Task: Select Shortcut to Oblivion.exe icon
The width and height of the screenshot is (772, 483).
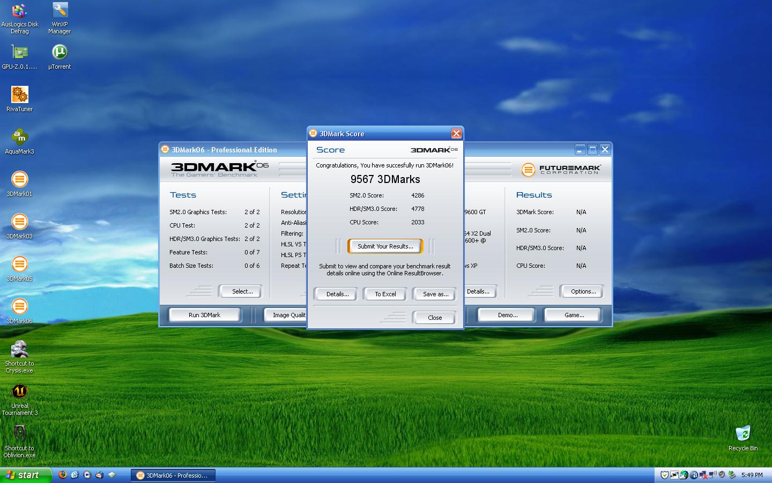Action: point(20,442)
